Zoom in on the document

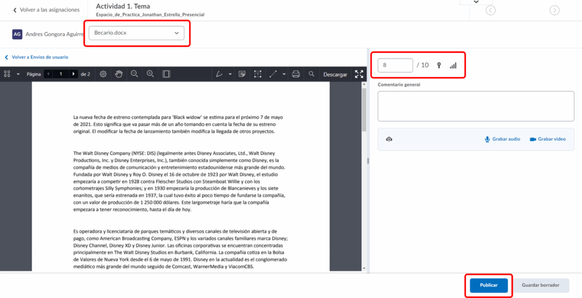151,74
